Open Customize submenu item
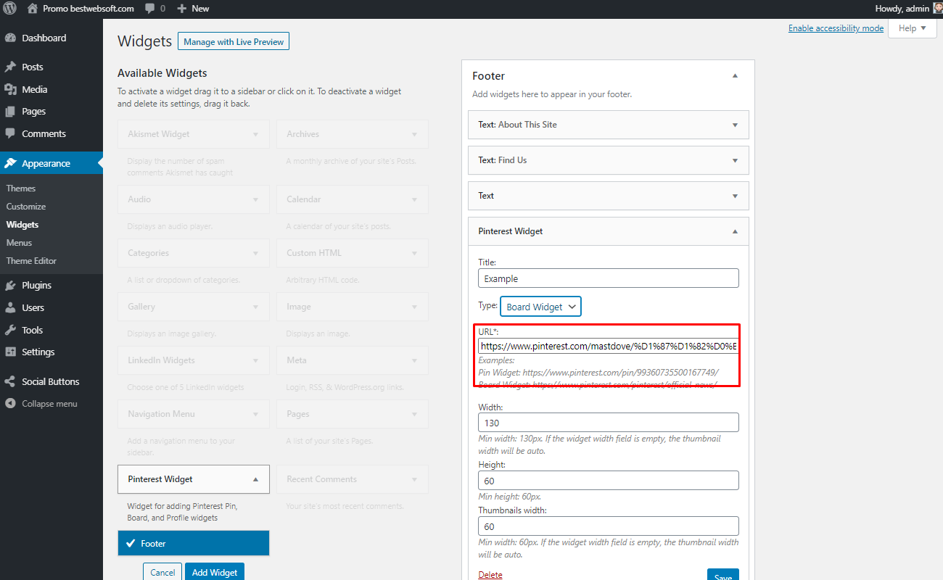943x580 pixels. tap(26, 207)
